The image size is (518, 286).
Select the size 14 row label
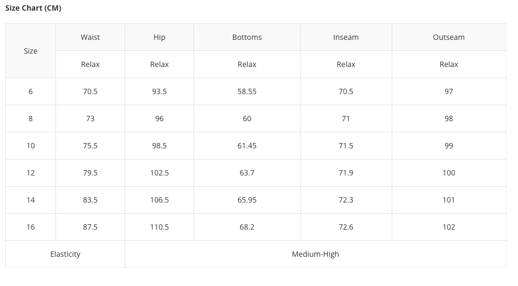pyautogui.click(x=30, y=200)
